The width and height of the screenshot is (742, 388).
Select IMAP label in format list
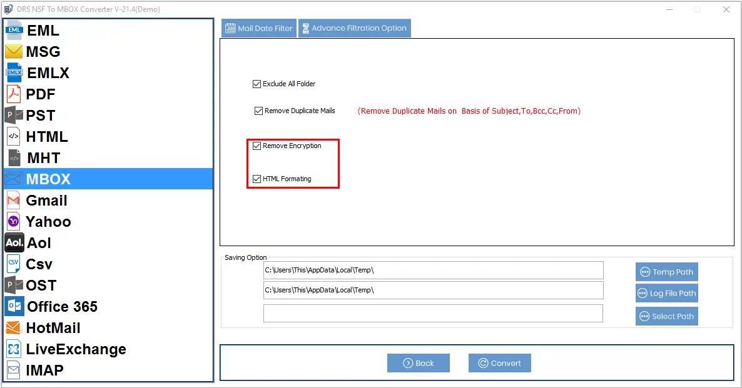coord(44,370)
